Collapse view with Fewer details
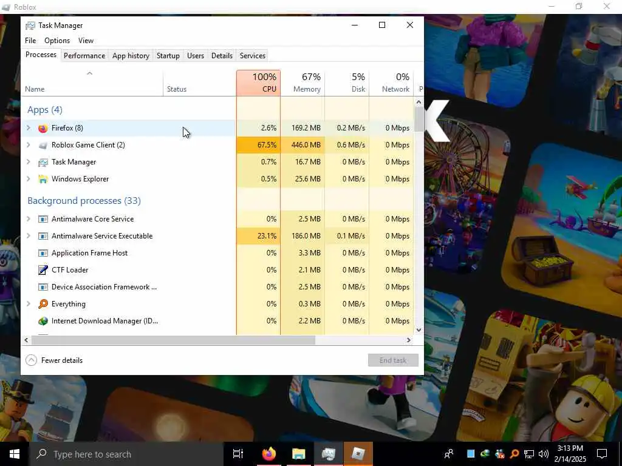The width and height of the screenshot is (622, 466). 54,360
